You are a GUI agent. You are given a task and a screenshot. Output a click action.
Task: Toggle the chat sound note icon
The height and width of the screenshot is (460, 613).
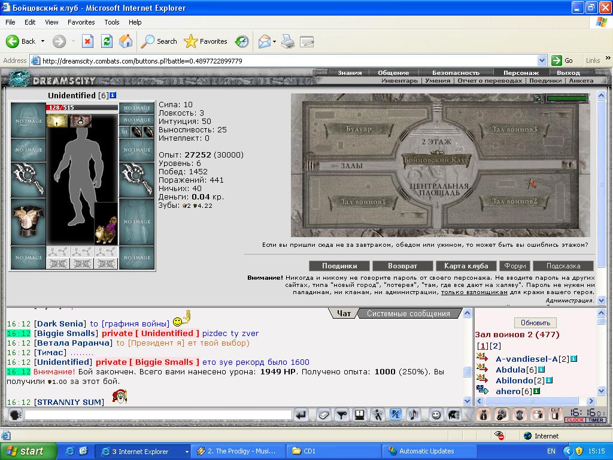[x=414, y=415]
